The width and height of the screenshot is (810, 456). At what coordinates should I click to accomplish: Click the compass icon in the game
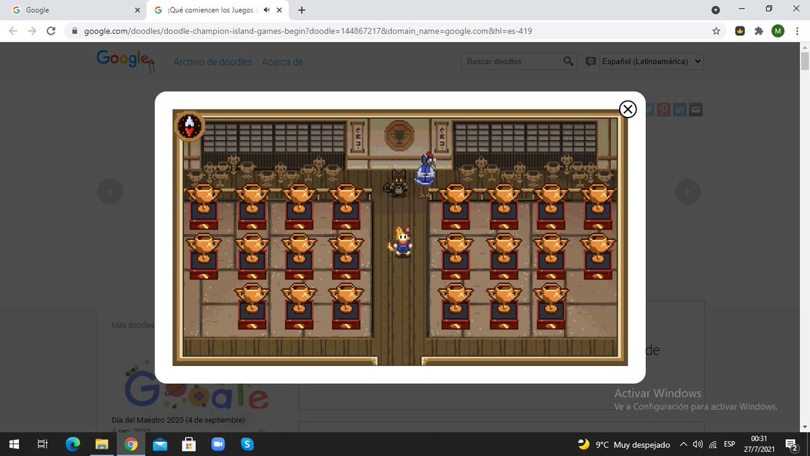(x=190, y=126)
